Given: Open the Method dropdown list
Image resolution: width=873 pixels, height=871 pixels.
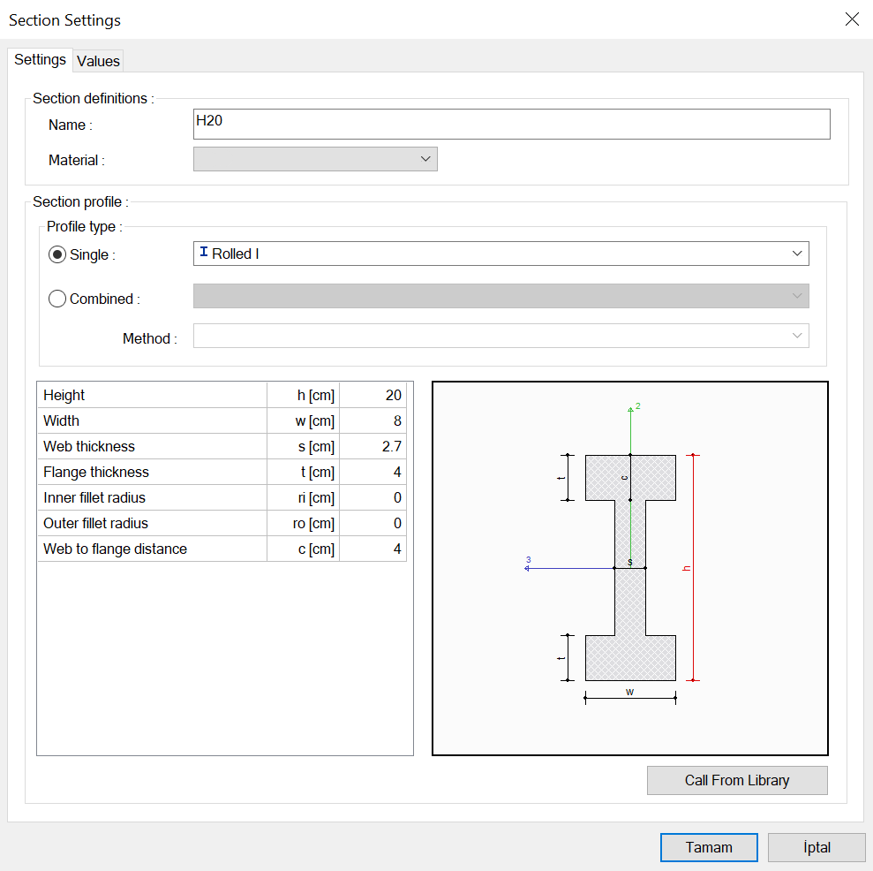Looking at the screenshot, I should coord(500,336).
